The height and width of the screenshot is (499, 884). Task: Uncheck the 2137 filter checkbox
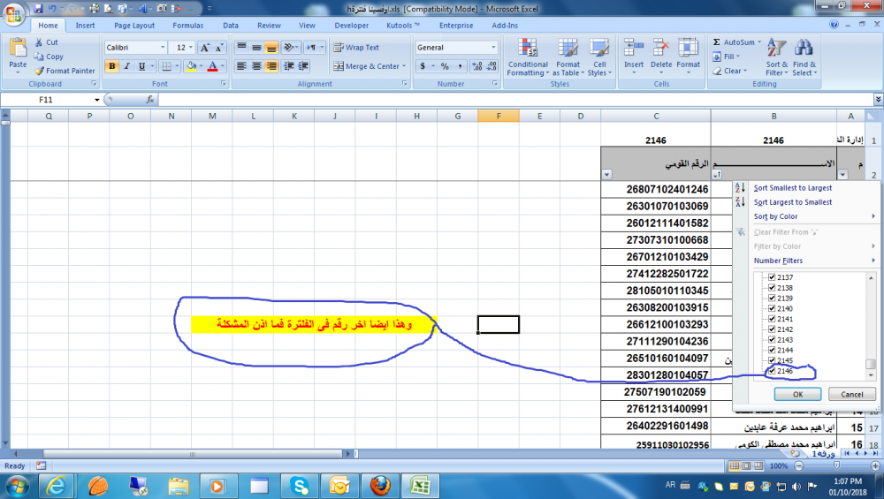pyautogui.click(x=772, y=277)
